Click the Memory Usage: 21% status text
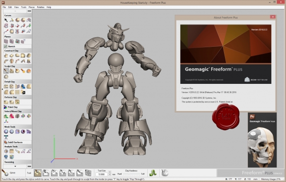This screenshot has height=182, width=286. pos(271,179)
